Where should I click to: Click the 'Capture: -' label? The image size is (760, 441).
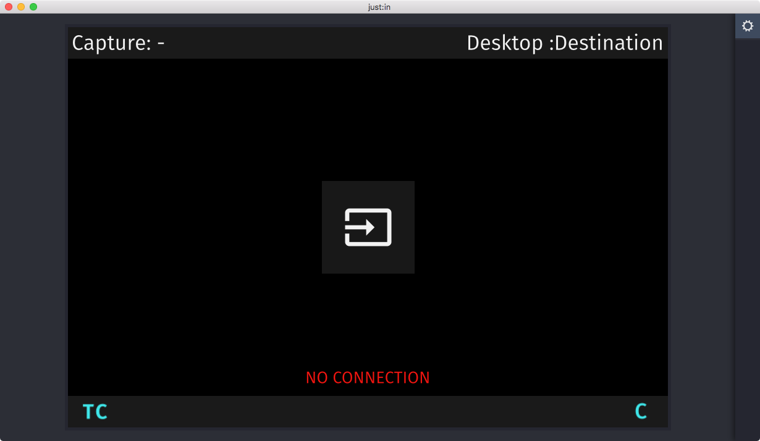[118, 43]
